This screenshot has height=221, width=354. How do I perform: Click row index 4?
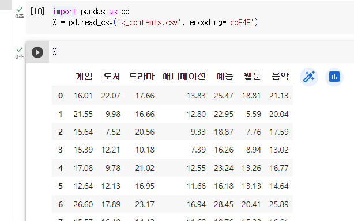[x=61, y=168]
